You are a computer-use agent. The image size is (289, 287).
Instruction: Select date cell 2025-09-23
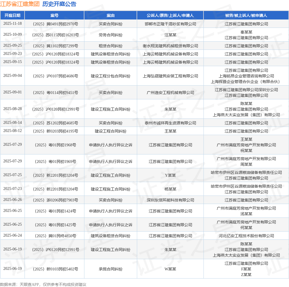12,54
